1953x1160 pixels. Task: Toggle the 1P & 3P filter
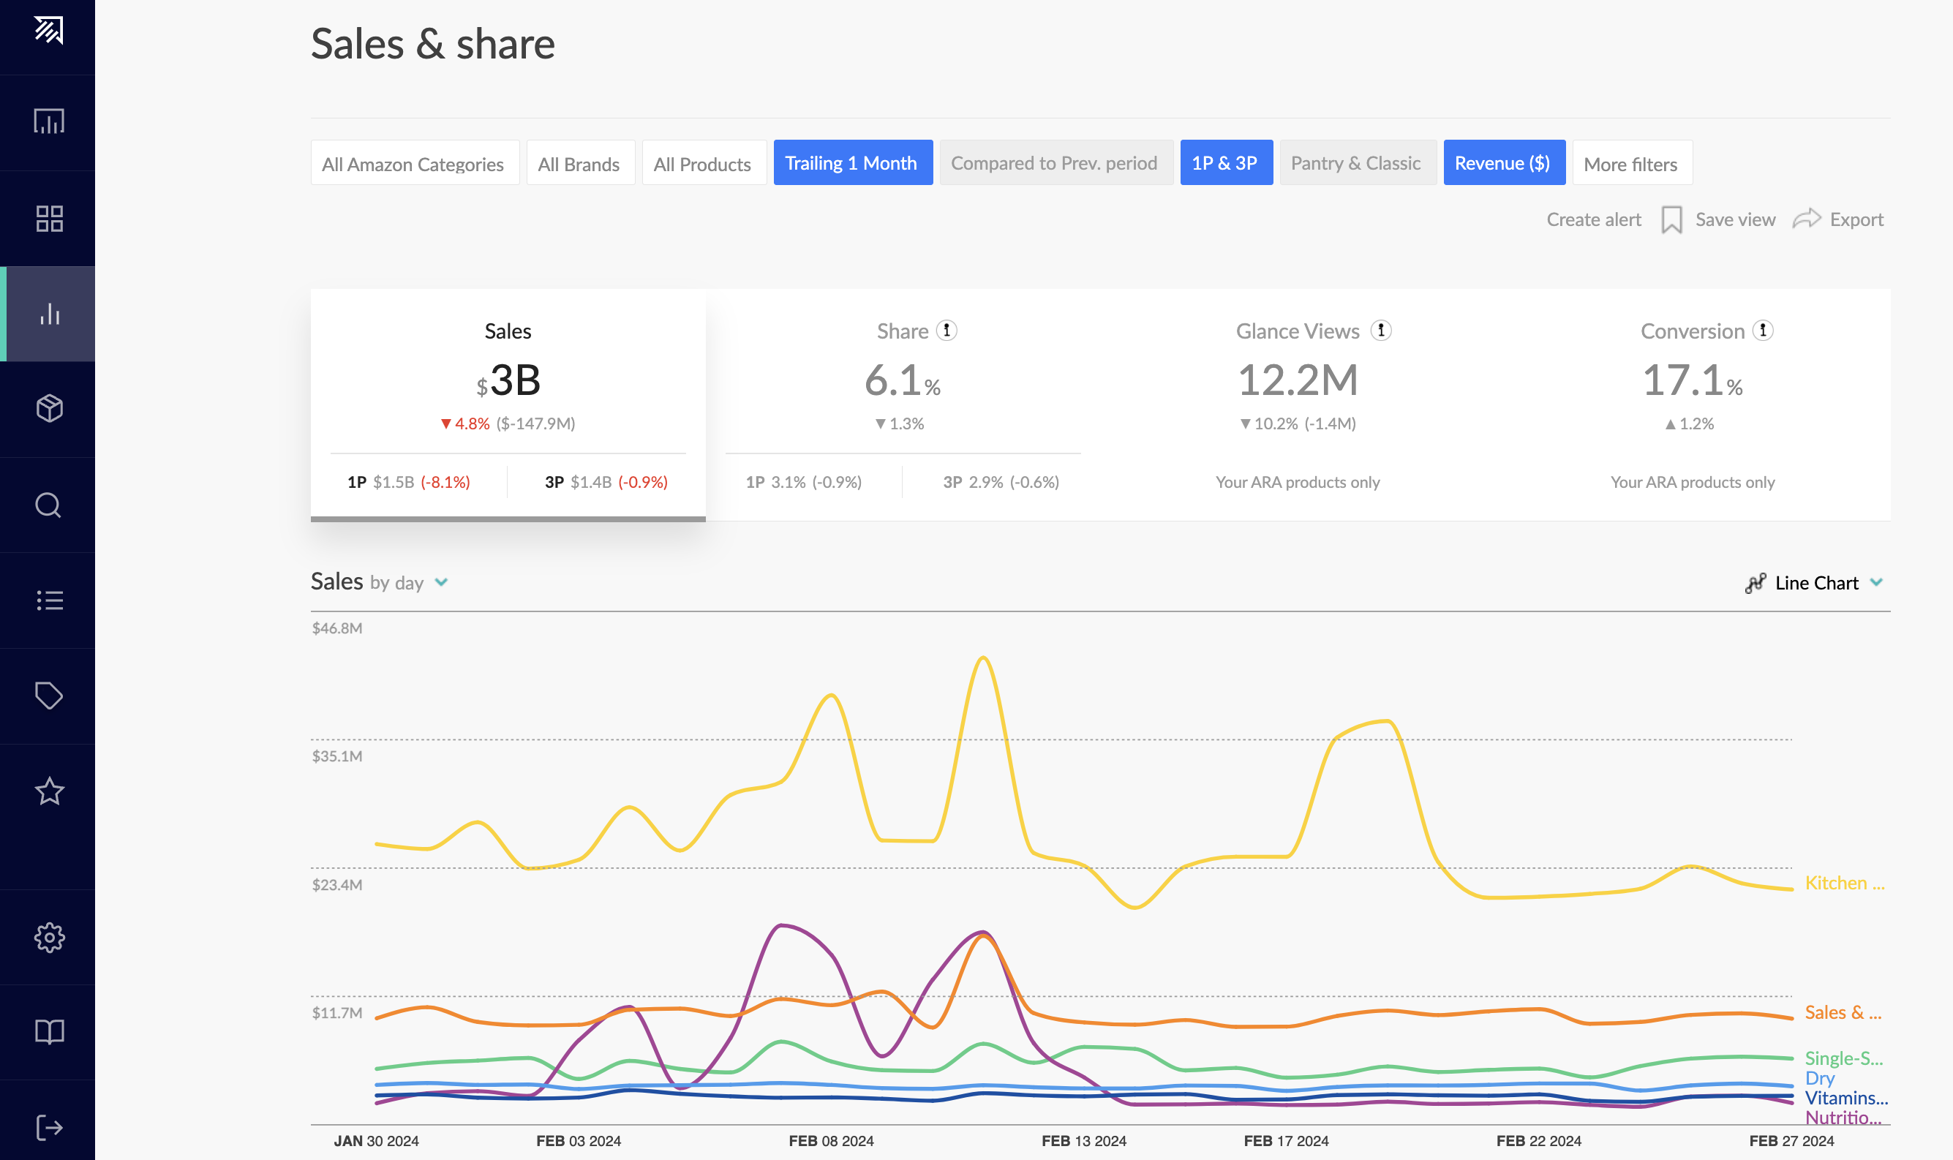1224,163
